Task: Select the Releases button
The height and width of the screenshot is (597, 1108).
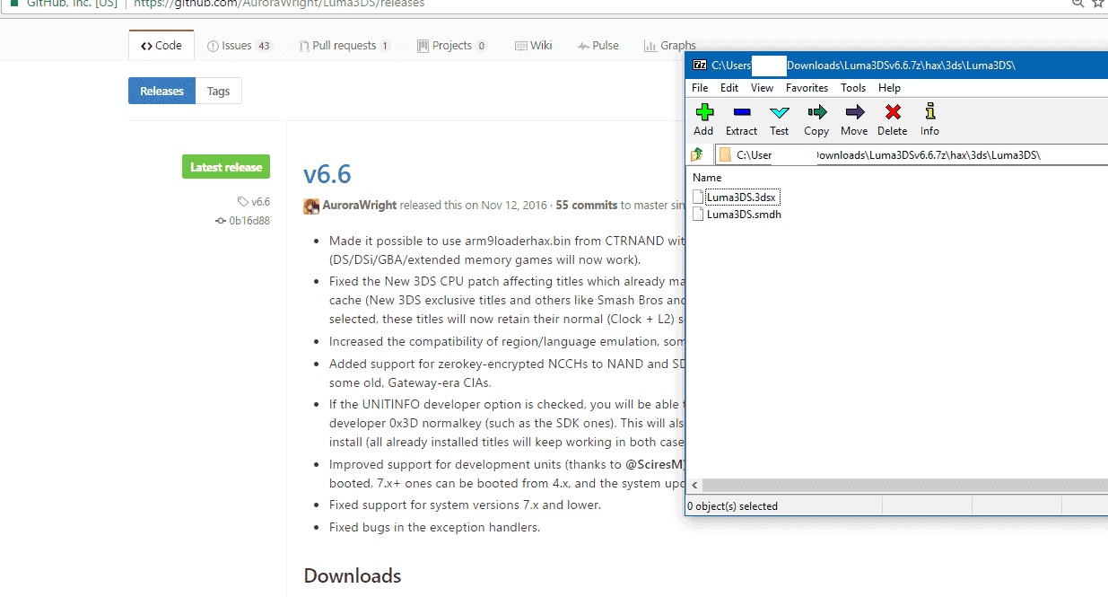Action: click(x=161, y=91)
